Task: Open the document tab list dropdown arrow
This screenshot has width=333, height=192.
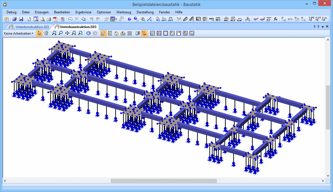Action: click(323, 27)
